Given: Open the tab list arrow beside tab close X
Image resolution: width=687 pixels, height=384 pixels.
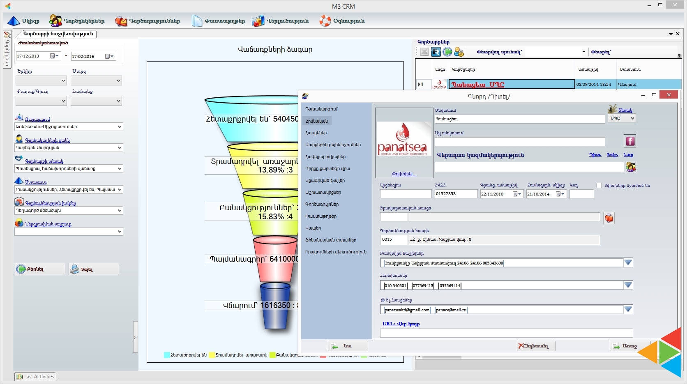Looking at the screenshot, I should click(x=671, y=34).
